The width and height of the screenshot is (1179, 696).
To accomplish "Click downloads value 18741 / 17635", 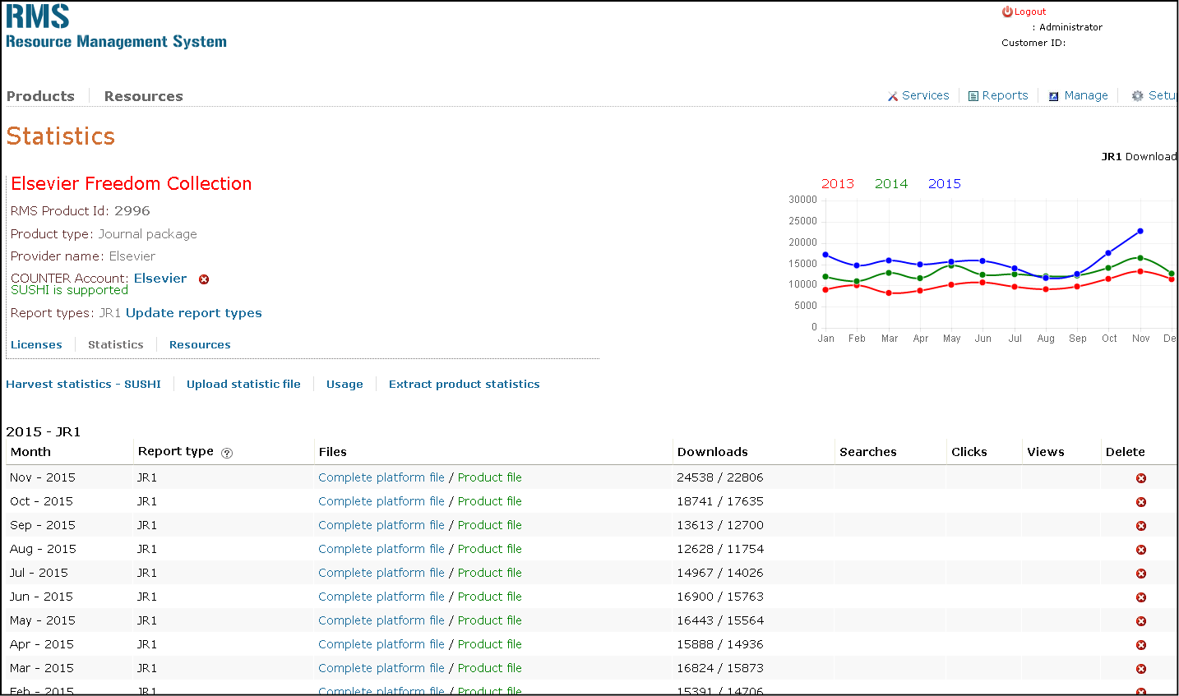I will (720, 501).
